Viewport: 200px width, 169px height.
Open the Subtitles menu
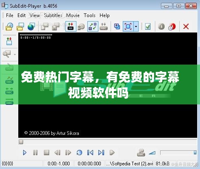click(53, 15)
